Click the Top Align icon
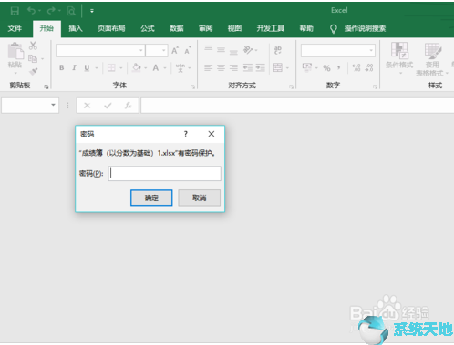 (x=209, y=48)
